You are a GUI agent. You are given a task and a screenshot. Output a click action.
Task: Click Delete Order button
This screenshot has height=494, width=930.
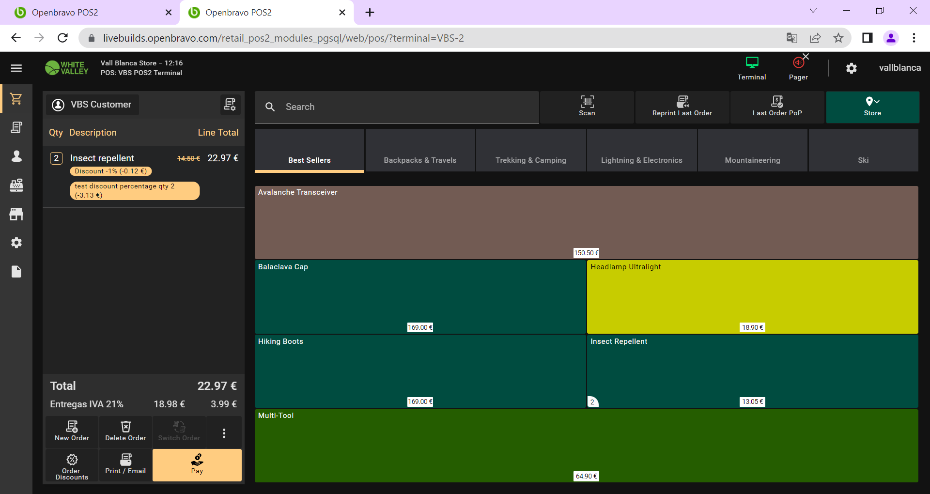coord(125,432)
